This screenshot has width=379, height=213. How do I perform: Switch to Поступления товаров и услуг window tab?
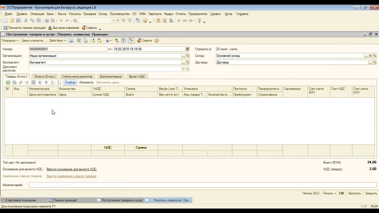coord(120,200)
